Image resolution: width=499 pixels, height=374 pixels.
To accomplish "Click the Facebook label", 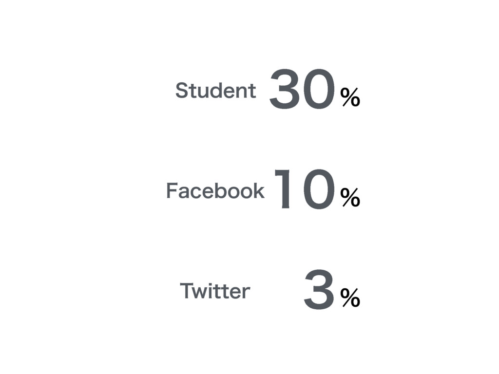I will (215, 190).
